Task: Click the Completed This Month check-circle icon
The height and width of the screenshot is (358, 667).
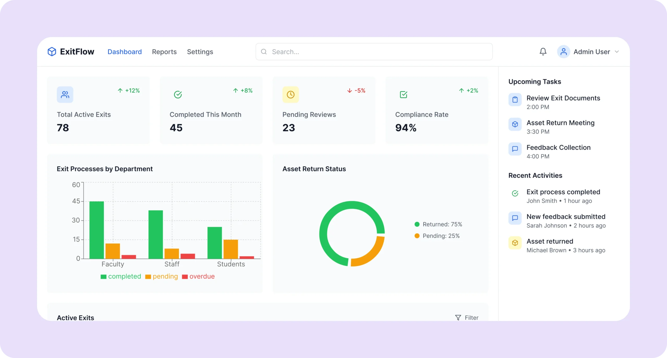Action: 178,95
